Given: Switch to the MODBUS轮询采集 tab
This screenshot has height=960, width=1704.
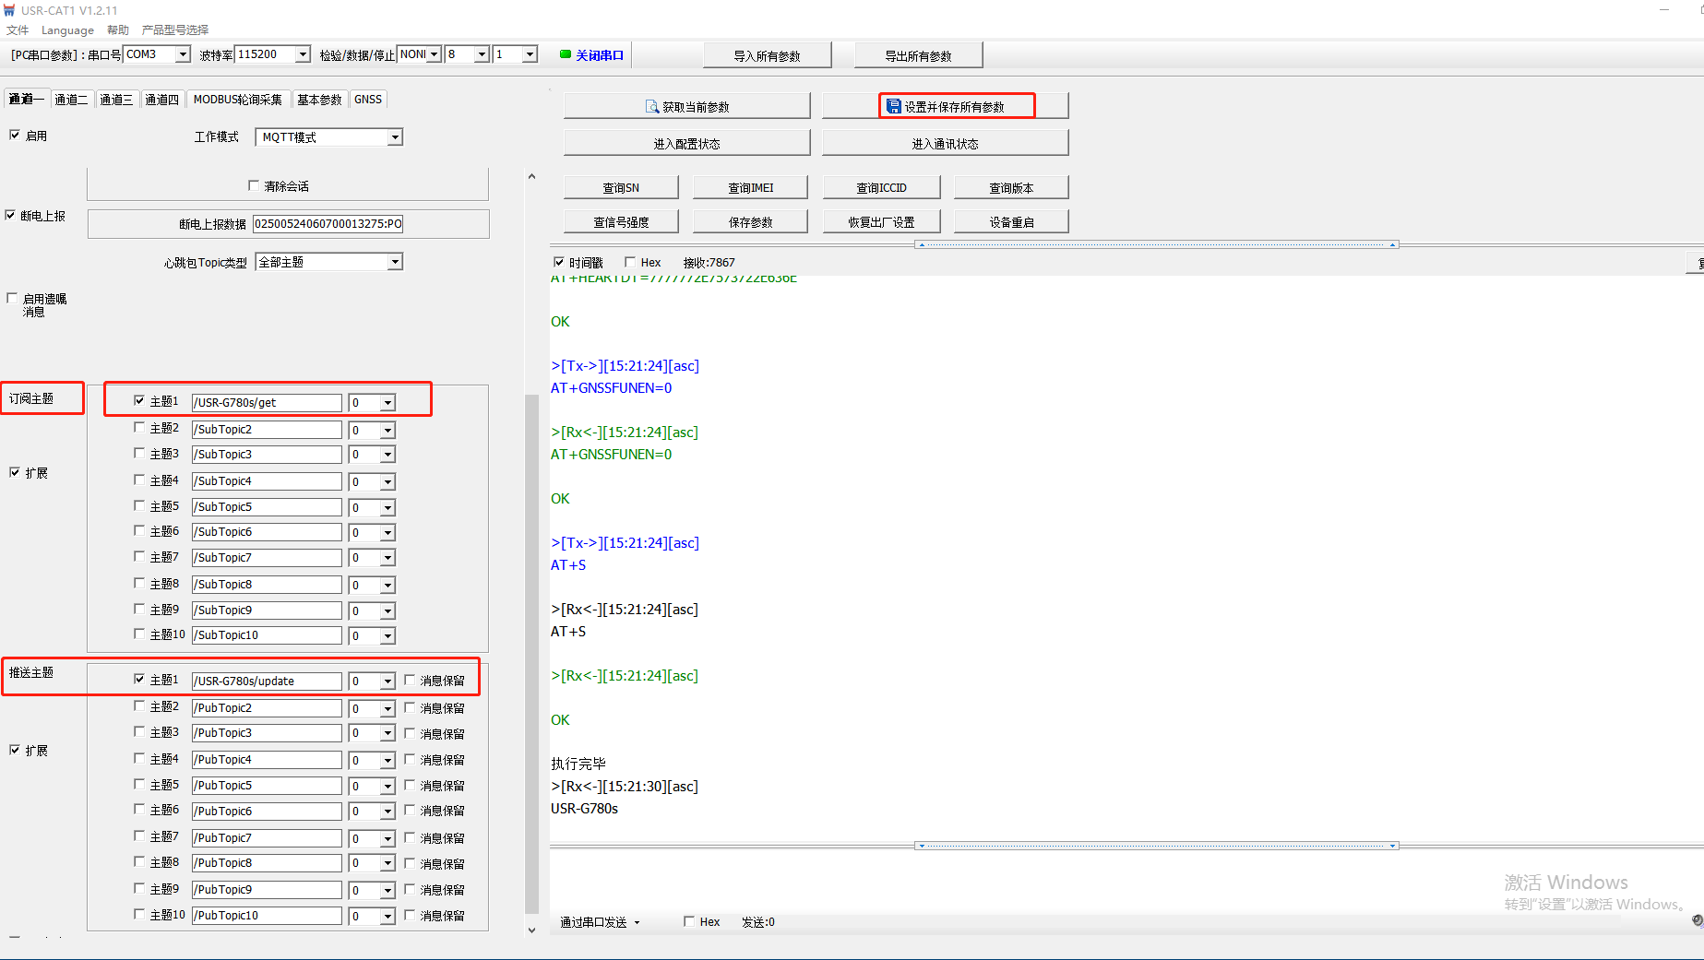Looking at the screenshot, I should coord(237,100).
